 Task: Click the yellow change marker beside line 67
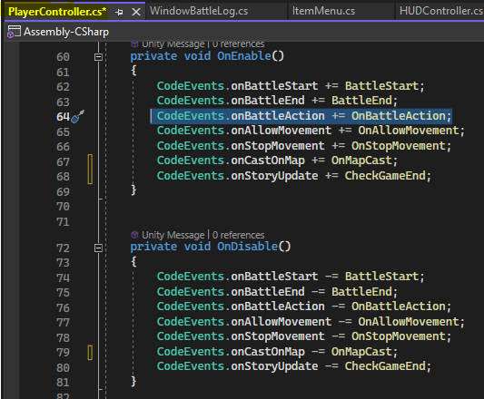(x=90, y=169)
